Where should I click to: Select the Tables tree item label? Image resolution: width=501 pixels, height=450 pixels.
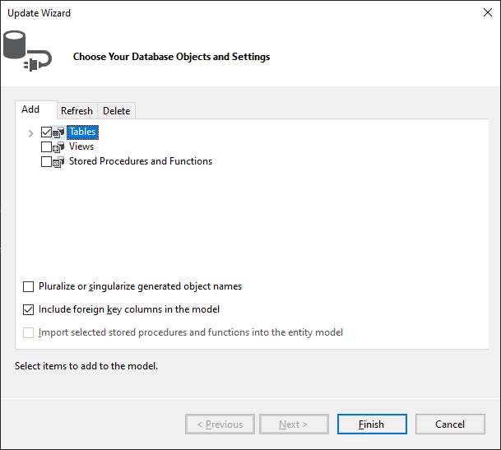(83, 132)
